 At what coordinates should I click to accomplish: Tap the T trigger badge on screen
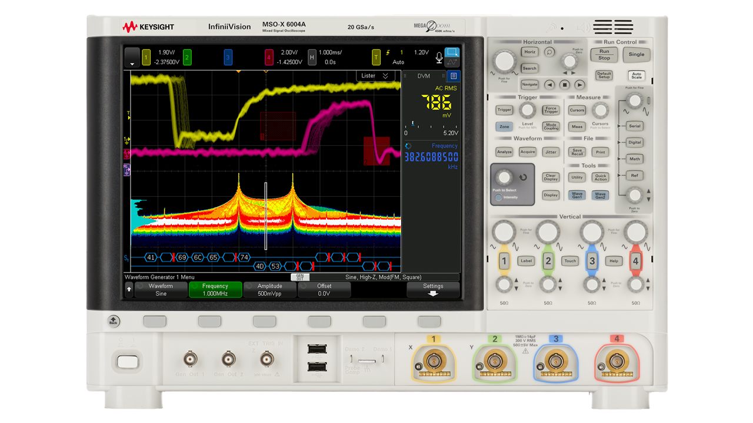coord(376,57)
